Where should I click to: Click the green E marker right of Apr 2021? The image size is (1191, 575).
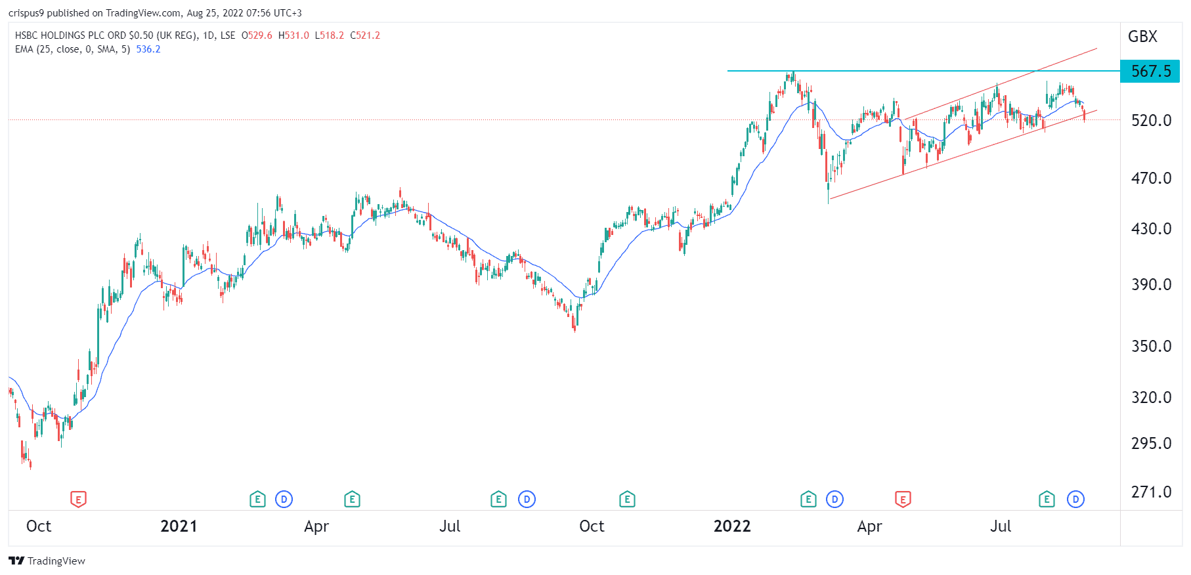[x=352, y=500]
